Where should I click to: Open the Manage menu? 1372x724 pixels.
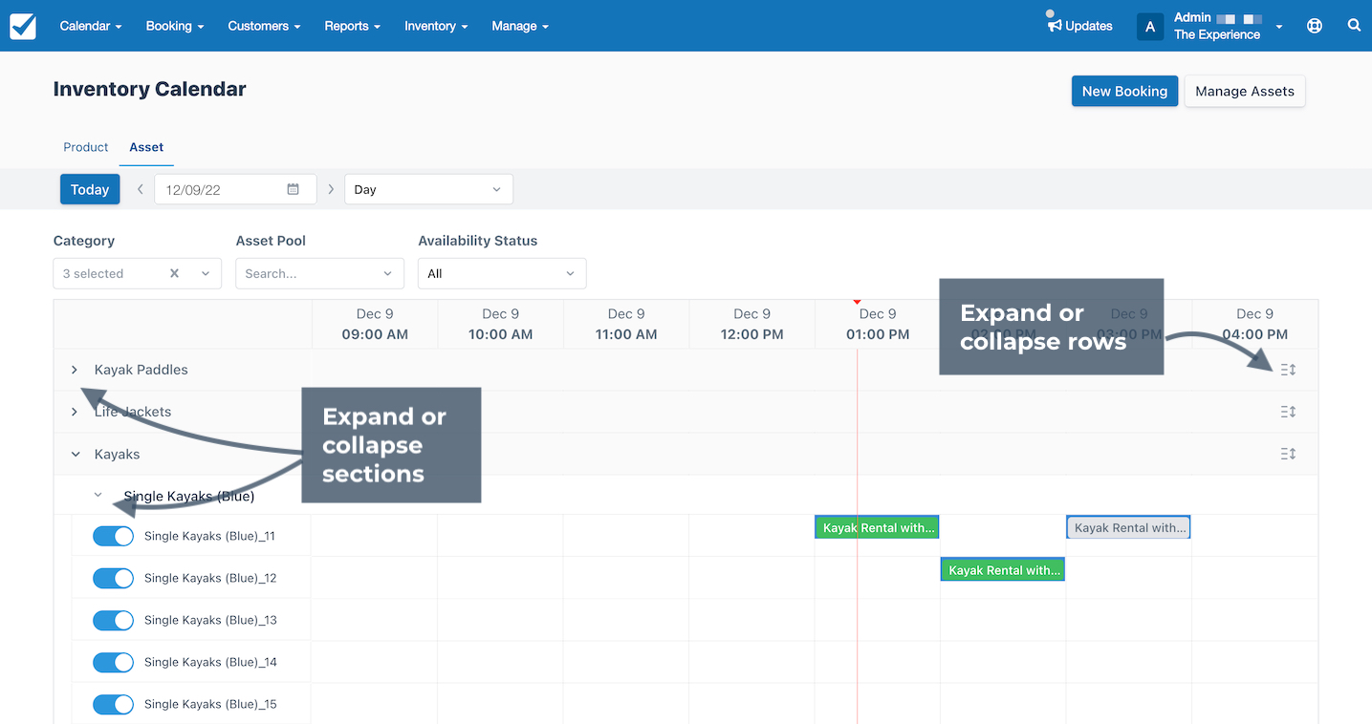pyautogui.click(x=520, y=26)
